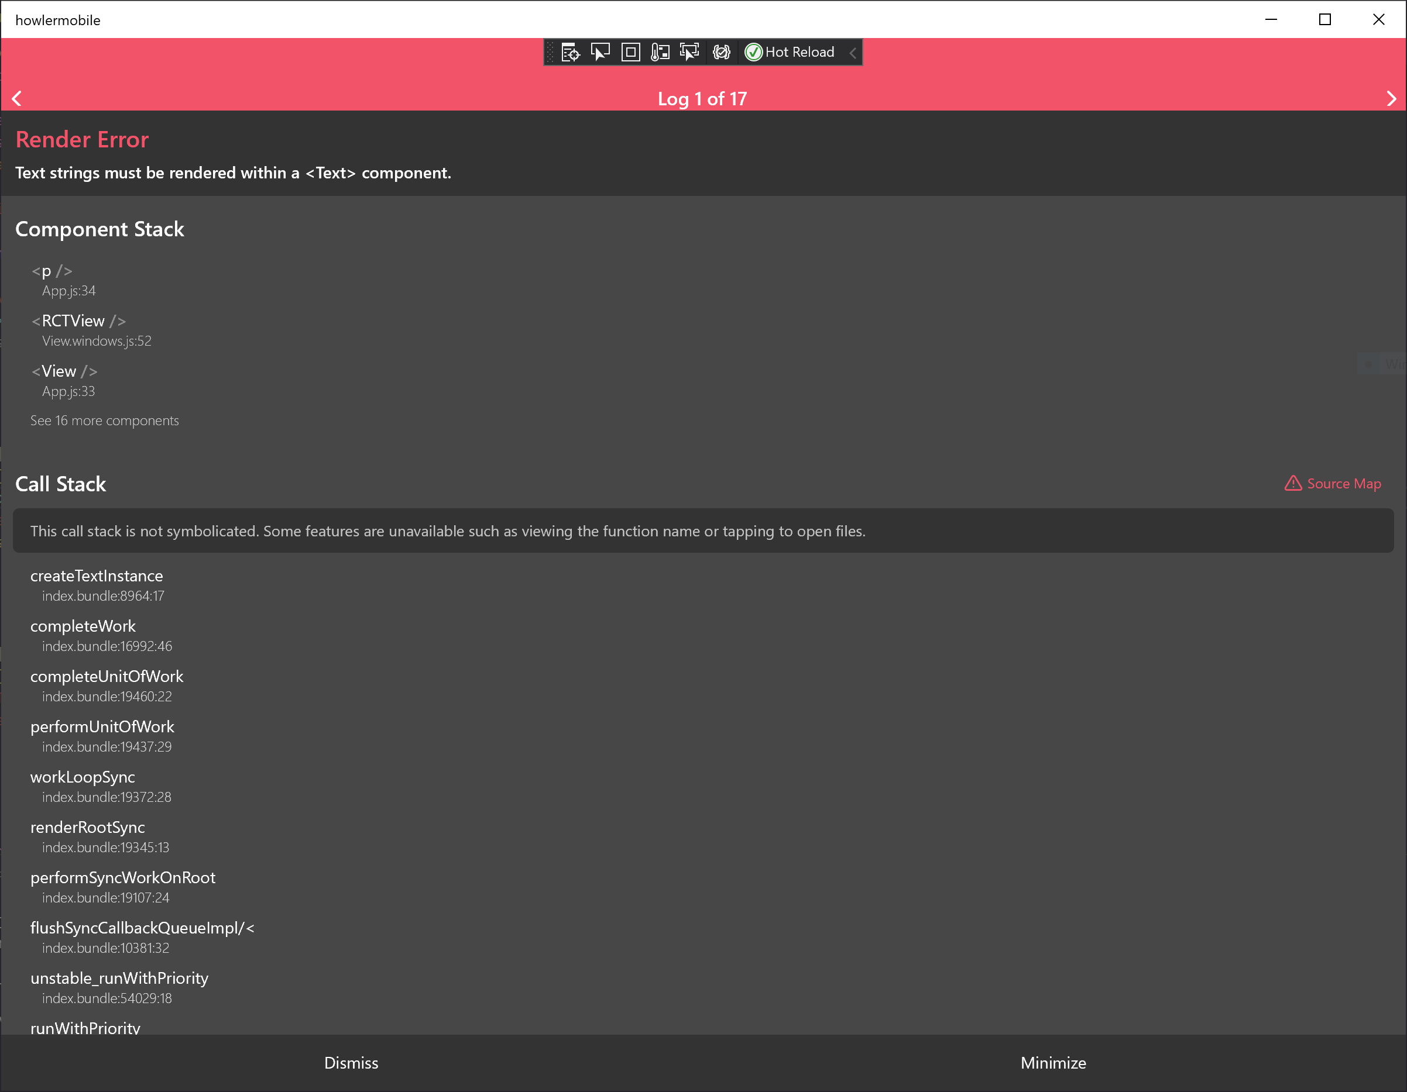1407x1092 pixels.
Task: Click App.js:33 source location
Action: [x=68, y=391]
